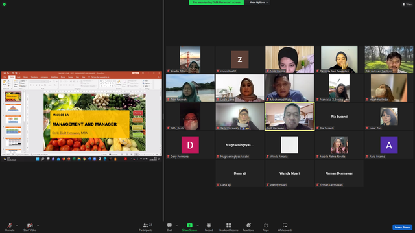Select the highlighted Didit Herawan video tile
Screen dimensions: 415x233
(x=290, y=116)
